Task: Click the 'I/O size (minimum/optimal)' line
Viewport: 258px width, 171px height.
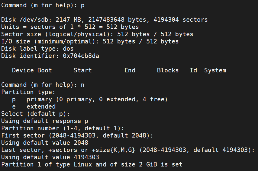Action: click(x=90, y=41)
